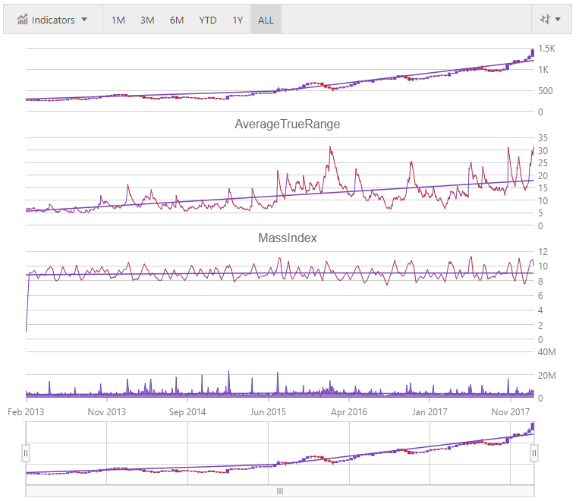Select the 1Y time range
Viewport: 579px width, 501px height.
pos(238,20)
